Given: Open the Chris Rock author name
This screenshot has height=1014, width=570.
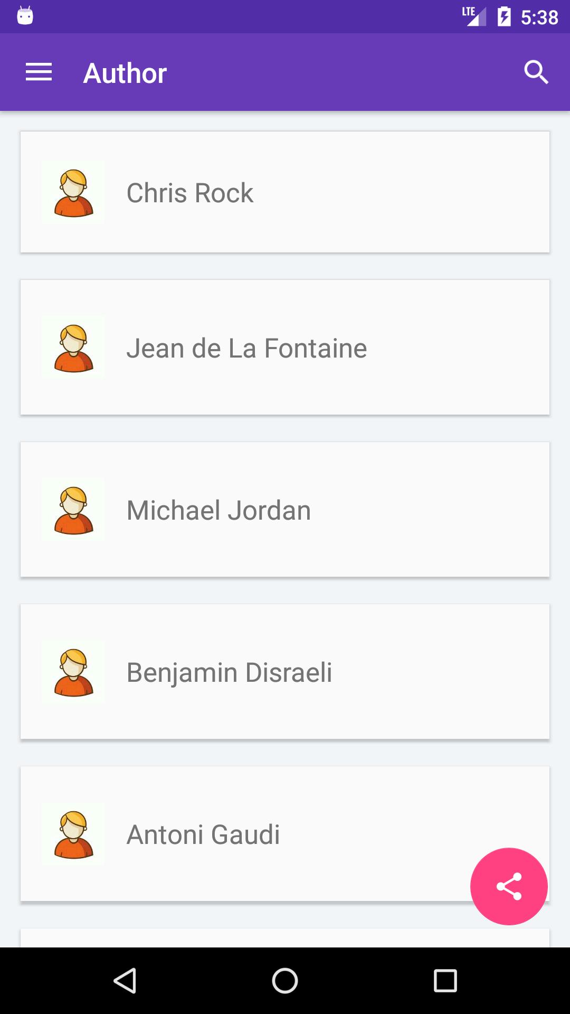Looking at the screenshot, I should click(x=190, y=193).
